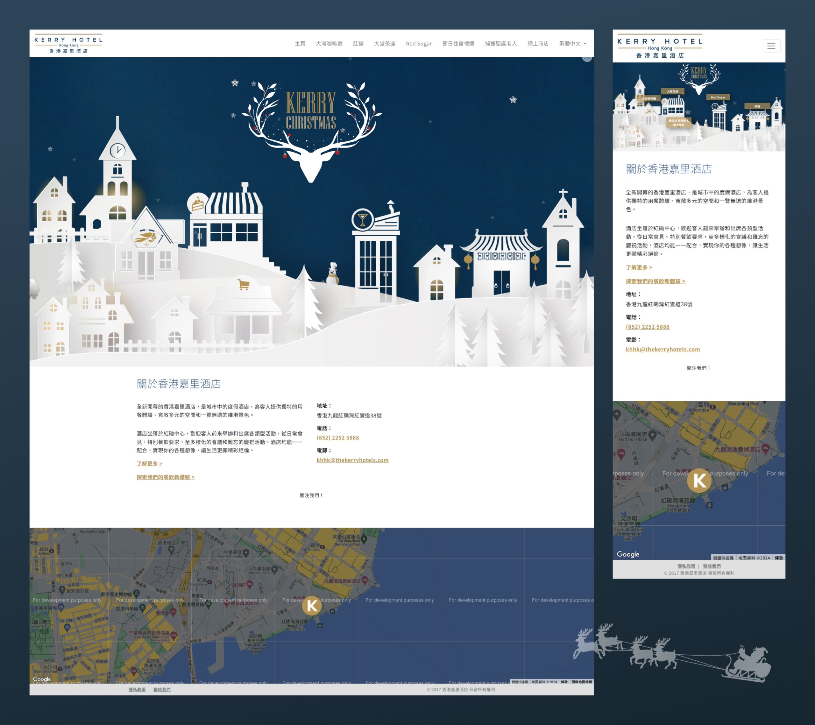Click the shopping cart icon on shop
The width and height of the screenshot is (815, 725).
tap(243, 285)
